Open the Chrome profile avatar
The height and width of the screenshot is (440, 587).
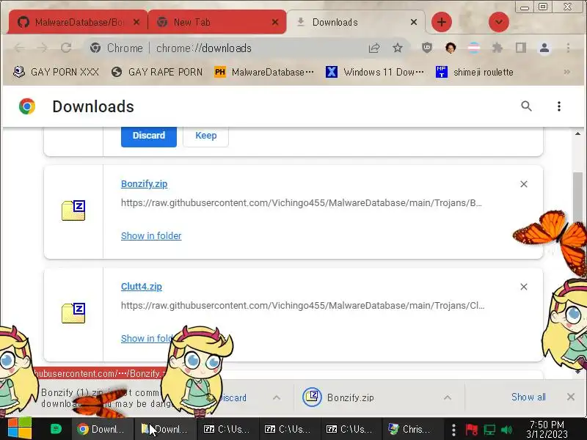pyautogui.click(x=544, y=48)
